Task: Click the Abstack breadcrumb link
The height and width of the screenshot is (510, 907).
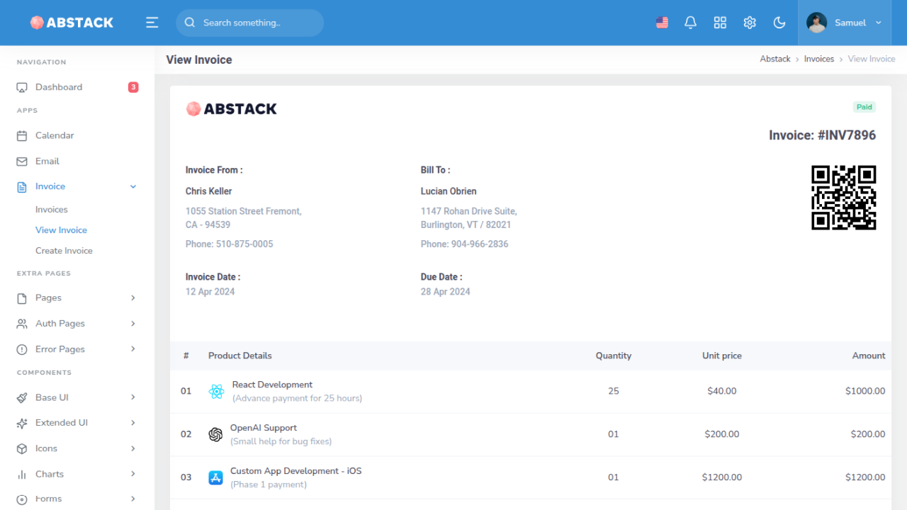Action: [775, 59]
